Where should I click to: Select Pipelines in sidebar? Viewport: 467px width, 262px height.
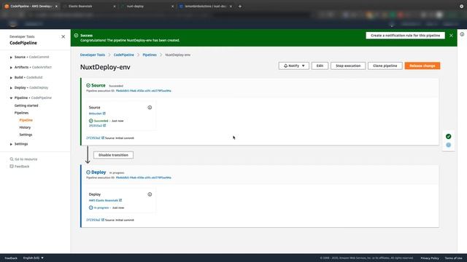21,113
